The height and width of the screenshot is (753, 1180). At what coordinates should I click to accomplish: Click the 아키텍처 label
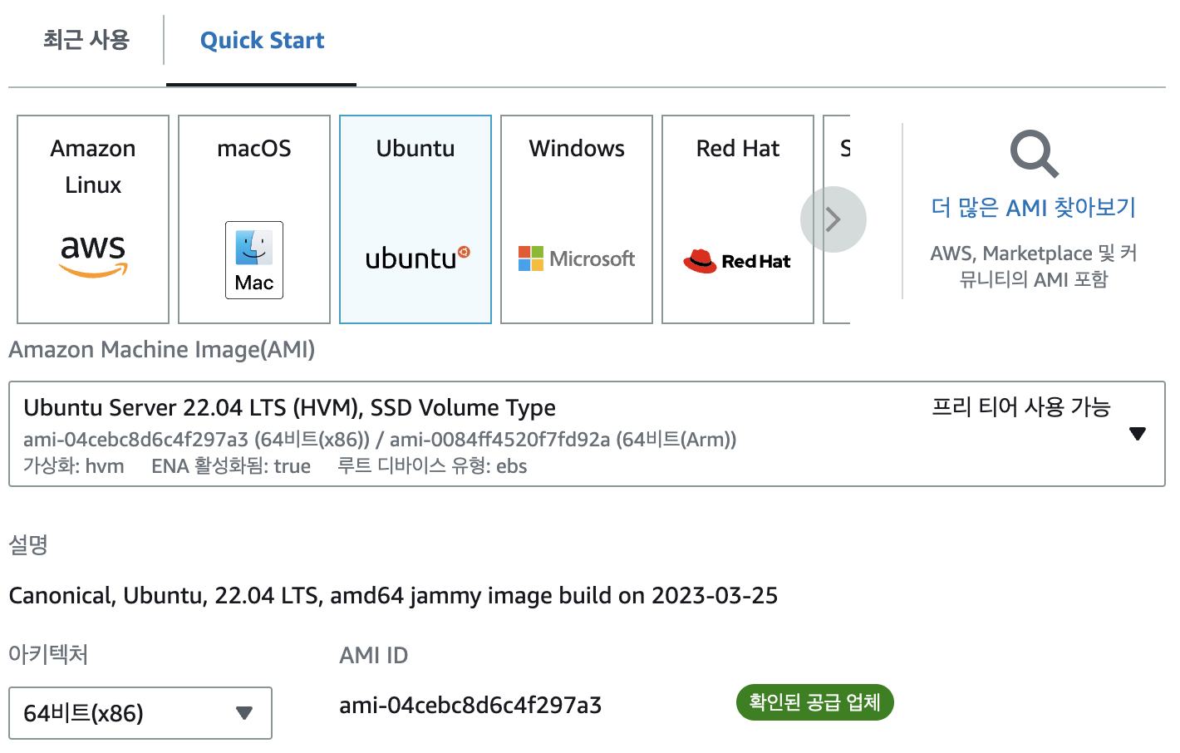click(x=48, y=654)
